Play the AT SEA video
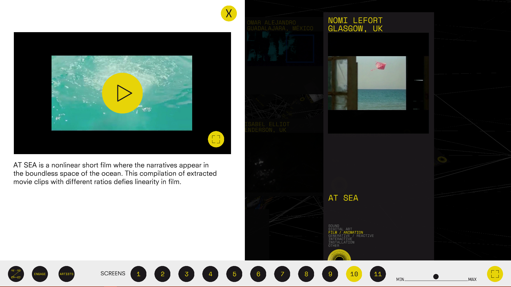 122,93
